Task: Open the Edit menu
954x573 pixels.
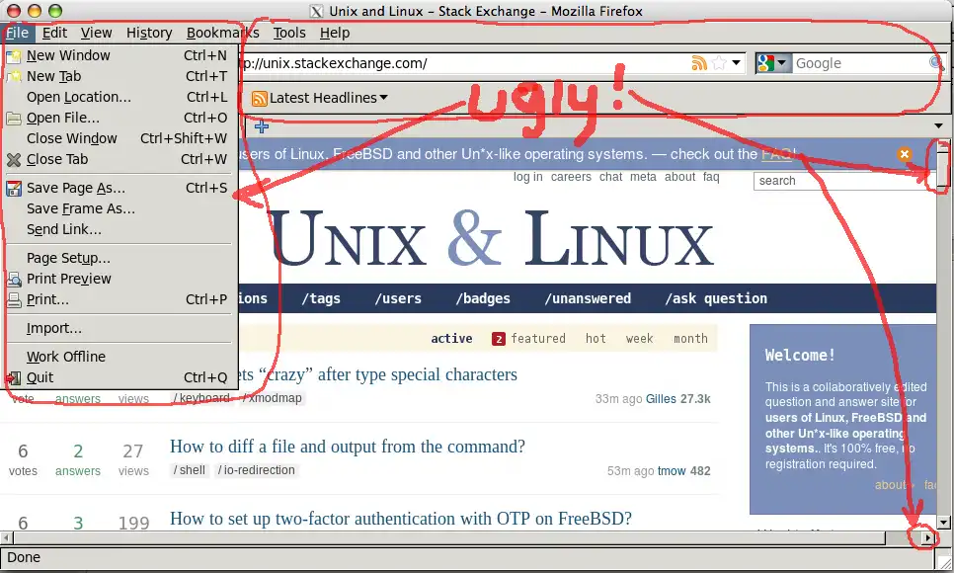Action: click(x=54, y=33)
